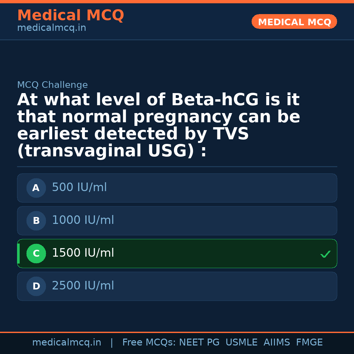Screen dimensions: 354x354
Task: Click the Free MCQs footer text
Action: [149, 343]
